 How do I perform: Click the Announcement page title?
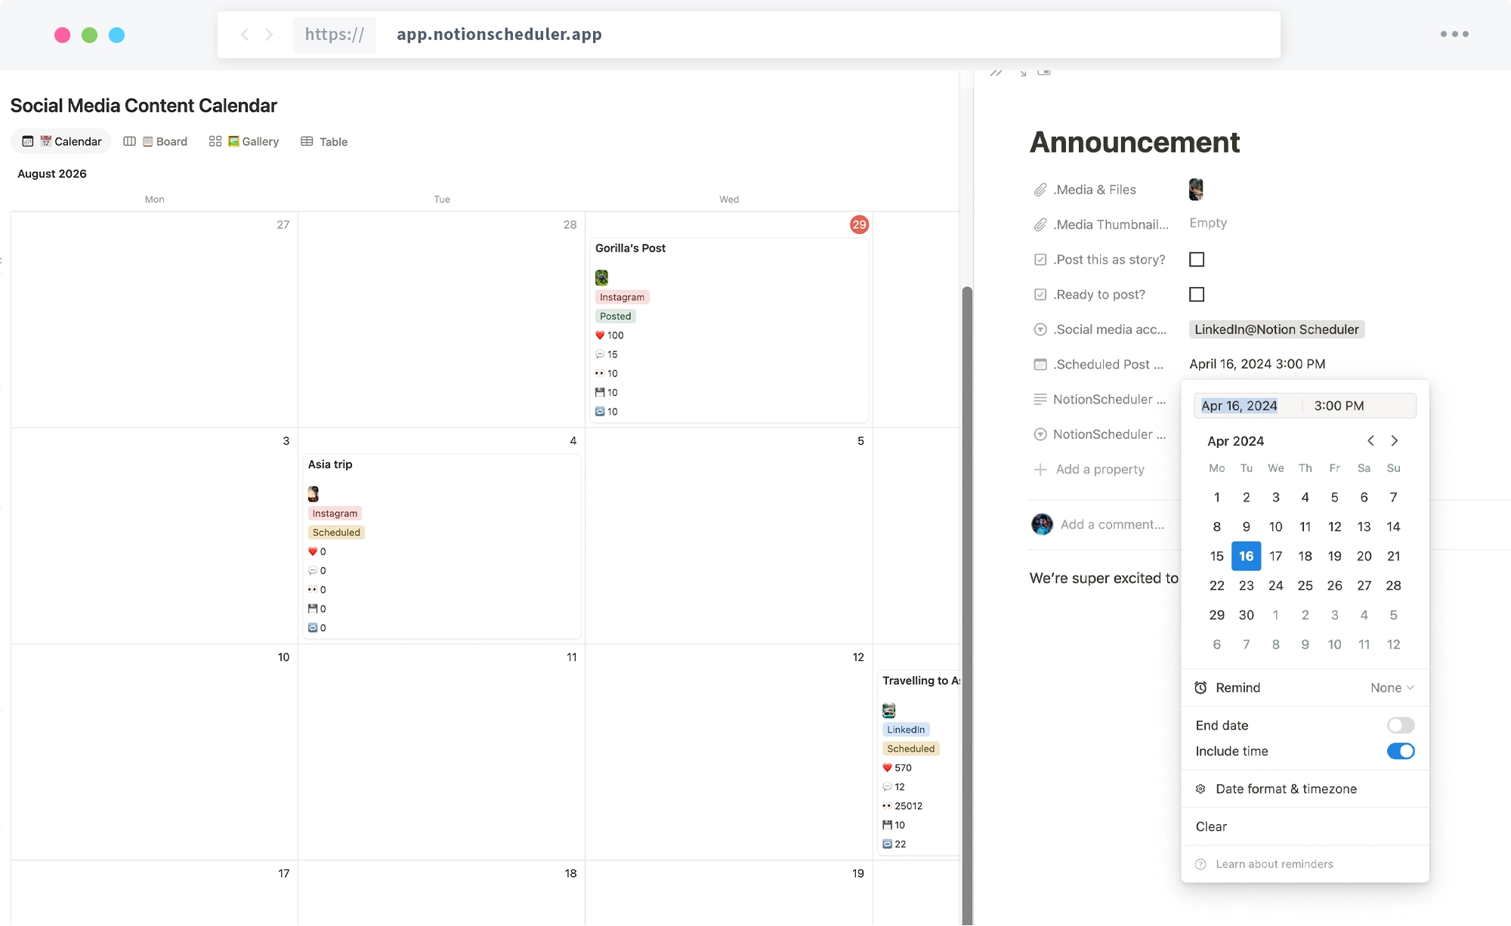click(x=1135, y=142)
